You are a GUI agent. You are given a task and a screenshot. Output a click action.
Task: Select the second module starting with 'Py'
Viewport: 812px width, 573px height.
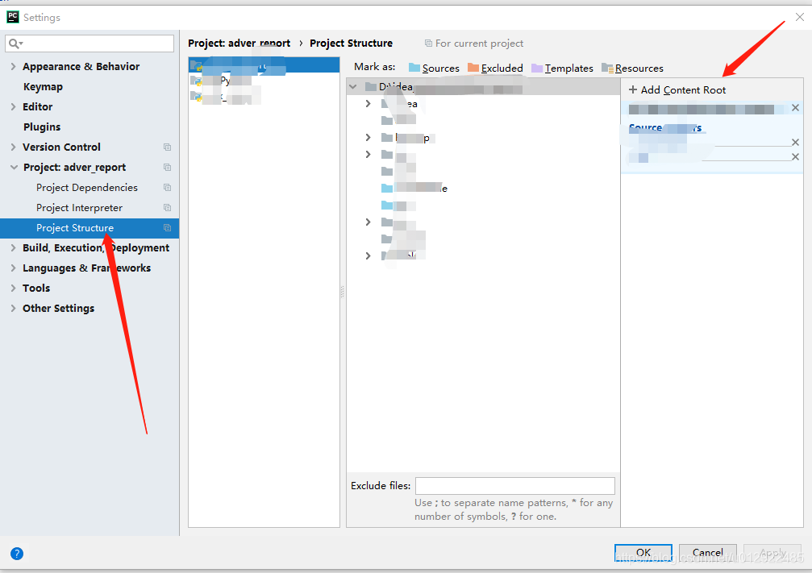coord(264,81)
